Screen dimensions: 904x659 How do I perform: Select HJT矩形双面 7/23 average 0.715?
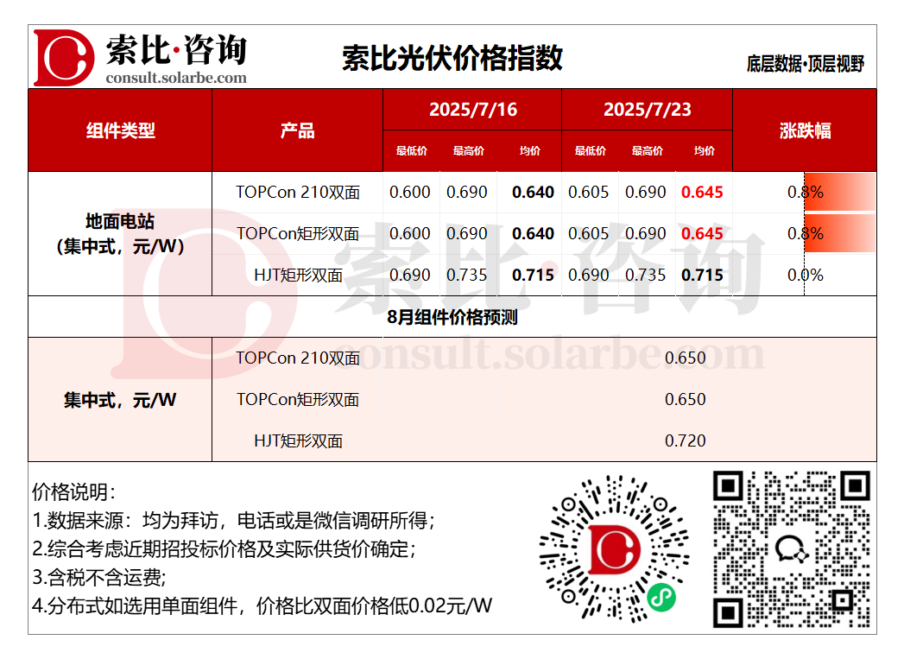coord(702,275)
